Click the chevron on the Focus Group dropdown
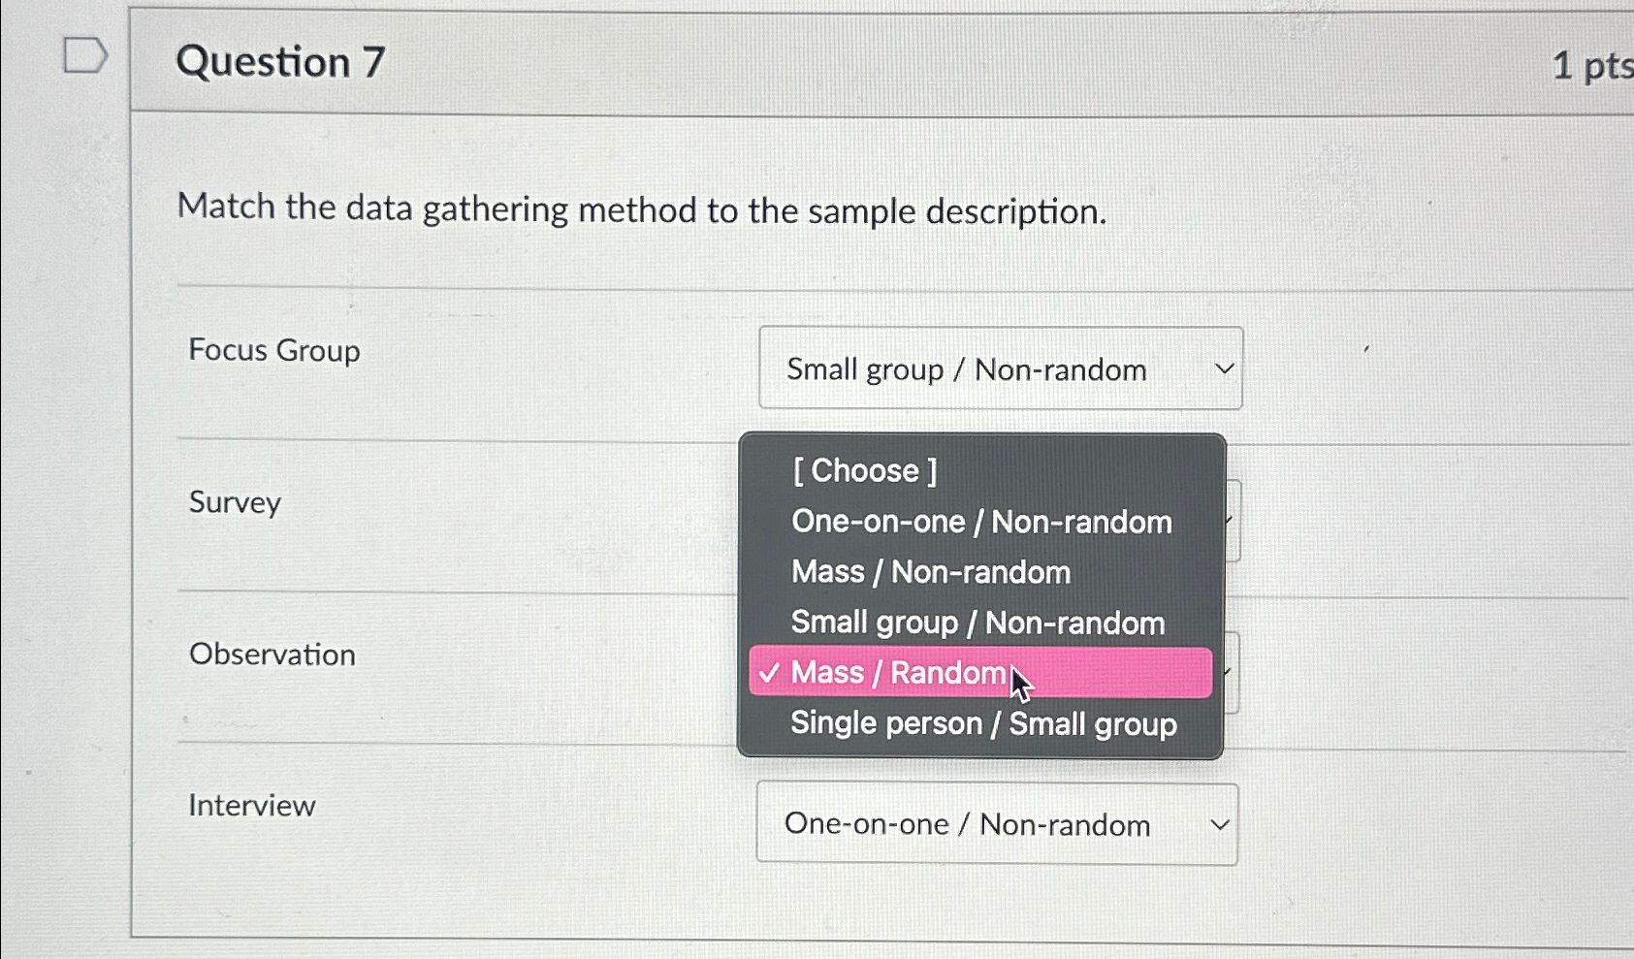Screen dimensions: 1634x959 pyautogui.click(x=1224, y=368)
